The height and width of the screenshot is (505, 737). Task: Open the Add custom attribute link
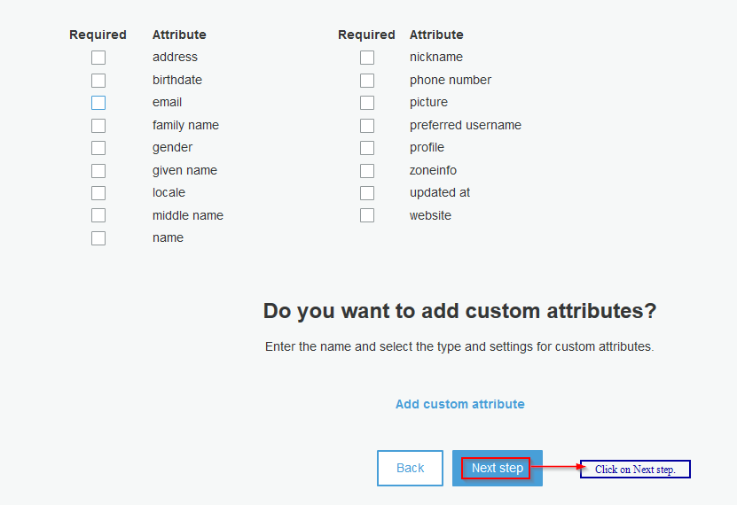coord(459,404)
